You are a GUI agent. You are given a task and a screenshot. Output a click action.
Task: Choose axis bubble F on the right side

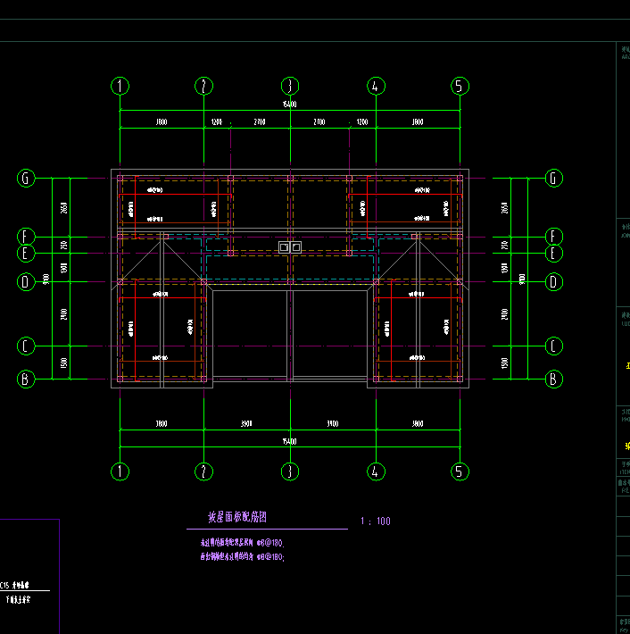pos(553,237)
